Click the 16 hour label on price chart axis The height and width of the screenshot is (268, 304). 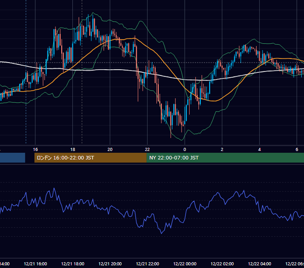point(35,150)
